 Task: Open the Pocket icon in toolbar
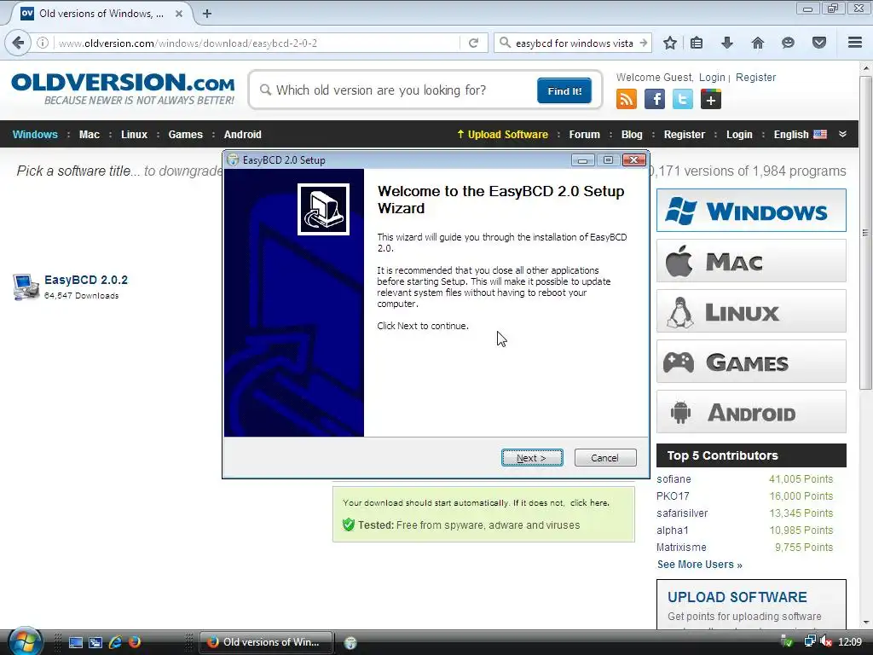click(819, 43)
